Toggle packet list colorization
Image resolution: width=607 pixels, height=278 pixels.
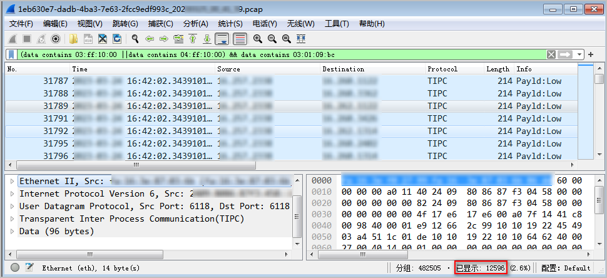(x=240, y=39)
